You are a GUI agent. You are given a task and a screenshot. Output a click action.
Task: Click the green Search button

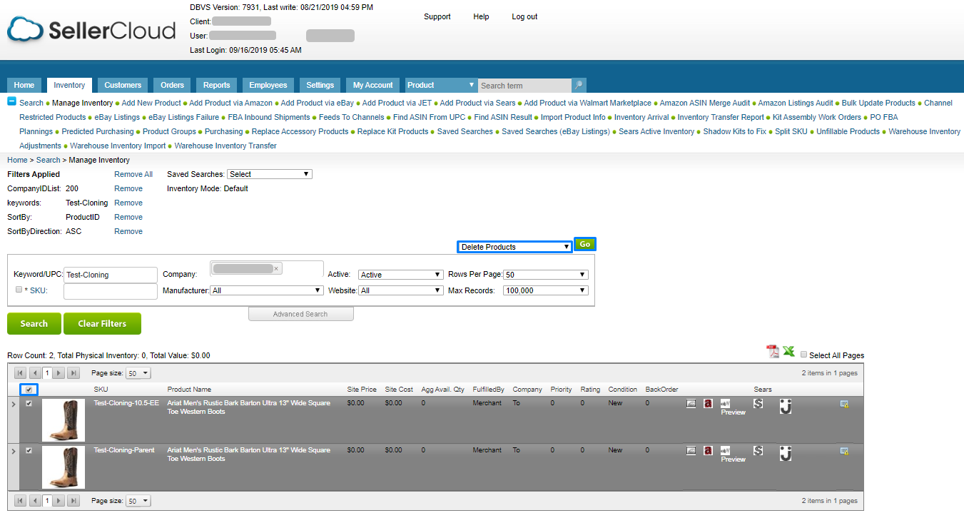click(x=34, y=323)
